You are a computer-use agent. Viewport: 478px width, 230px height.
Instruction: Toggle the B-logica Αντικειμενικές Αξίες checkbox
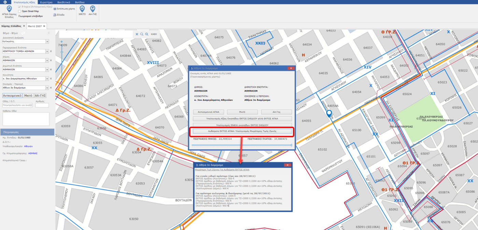(x=19, y=7)
